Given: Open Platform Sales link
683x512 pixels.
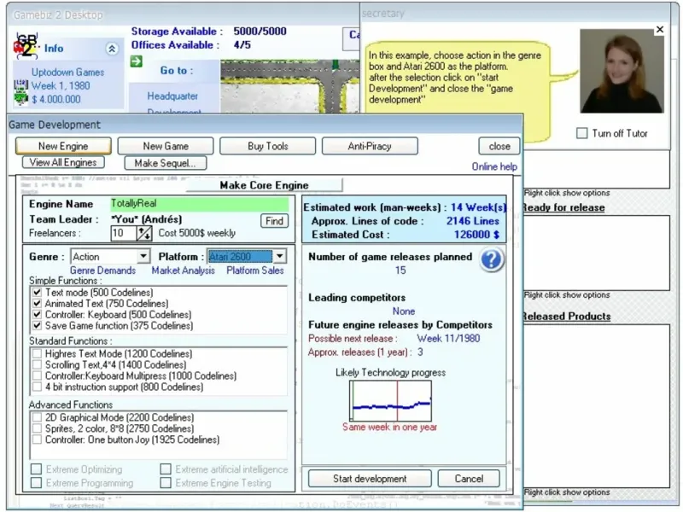Looking at the screenshot, I should click(x=254, y=271).
